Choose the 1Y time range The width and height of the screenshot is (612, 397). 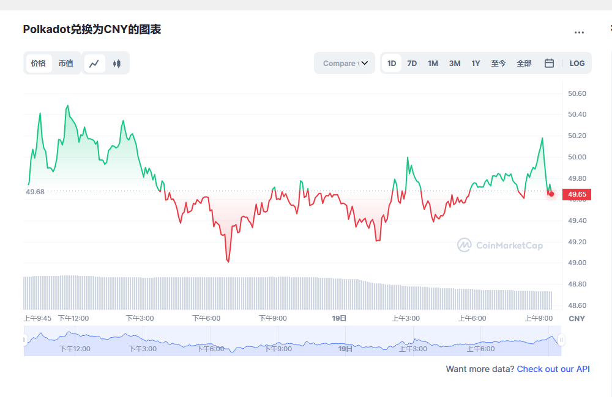coord(476,63)
